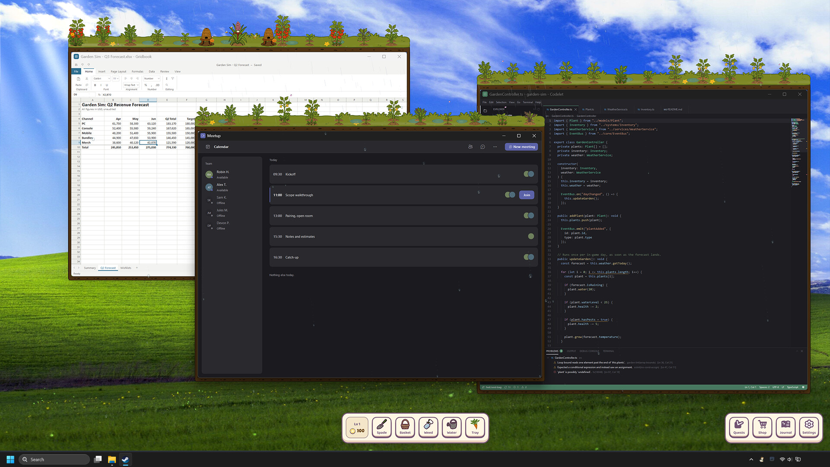Switch to the WeatherService.ts editor tab
The height and width of the screenshot is (467, 830).
(x=616, y=109)
